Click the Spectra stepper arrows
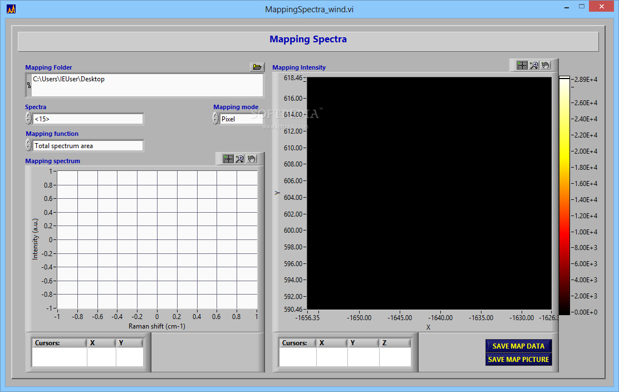Screen dimensions: 619x392 pos(28,119)
